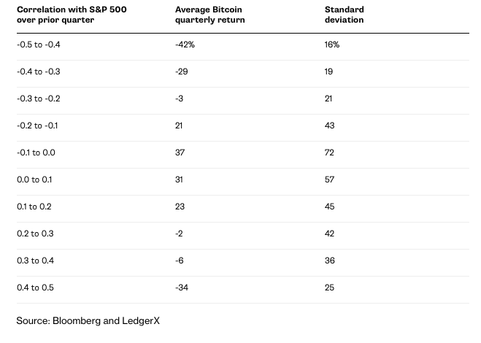Select the -29 average return cell
Viewport: 481px width, 343px height.
click(x=182, y=72)
